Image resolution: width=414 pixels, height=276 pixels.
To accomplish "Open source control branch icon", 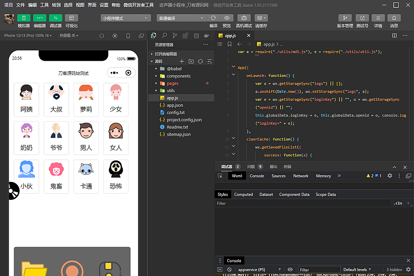I will tap(175, 35).
